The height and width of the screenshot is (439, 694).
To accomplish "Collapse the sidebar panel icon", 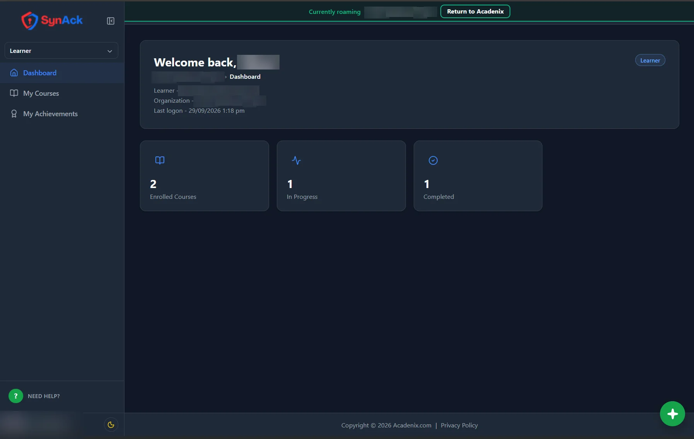I will (x=111, y=21).
